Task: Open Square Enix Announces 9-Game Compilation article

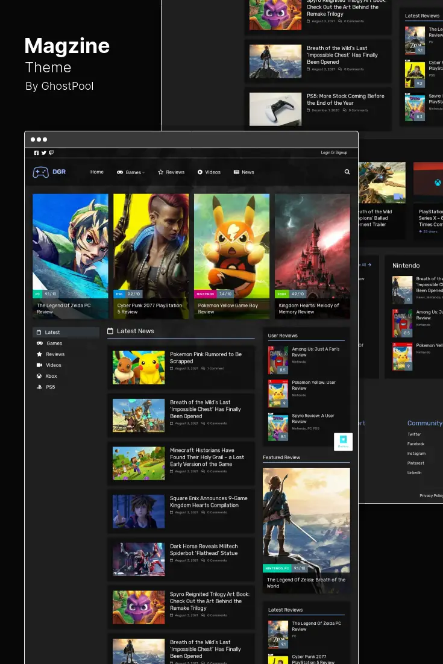Action: pyautogui.click(x=209, y=502)
